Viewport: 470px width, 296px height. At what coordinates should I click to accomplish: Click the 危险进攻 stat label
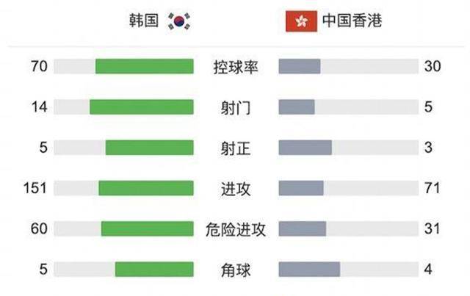tap(236, 229)
